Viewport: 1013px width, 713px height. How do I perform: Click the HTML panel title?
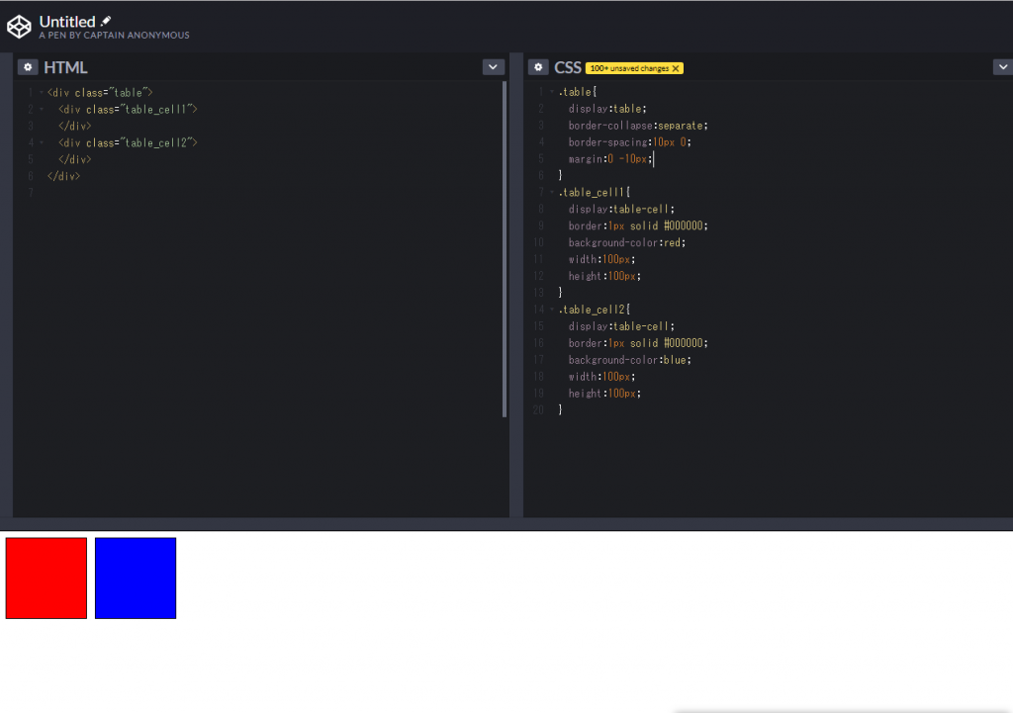65,67
